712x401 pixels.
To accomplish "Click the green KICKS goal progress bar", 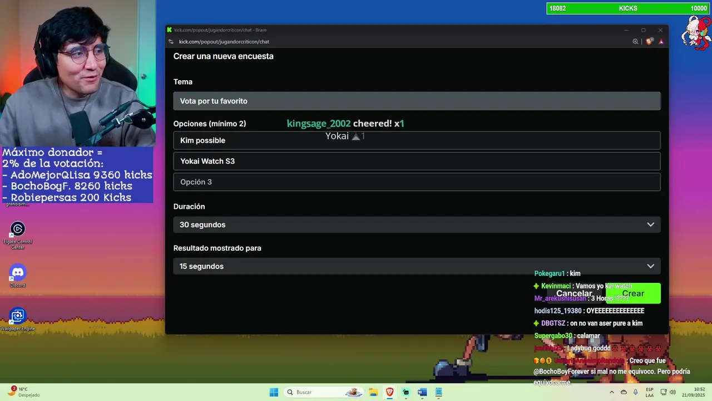I will [628, 8].
